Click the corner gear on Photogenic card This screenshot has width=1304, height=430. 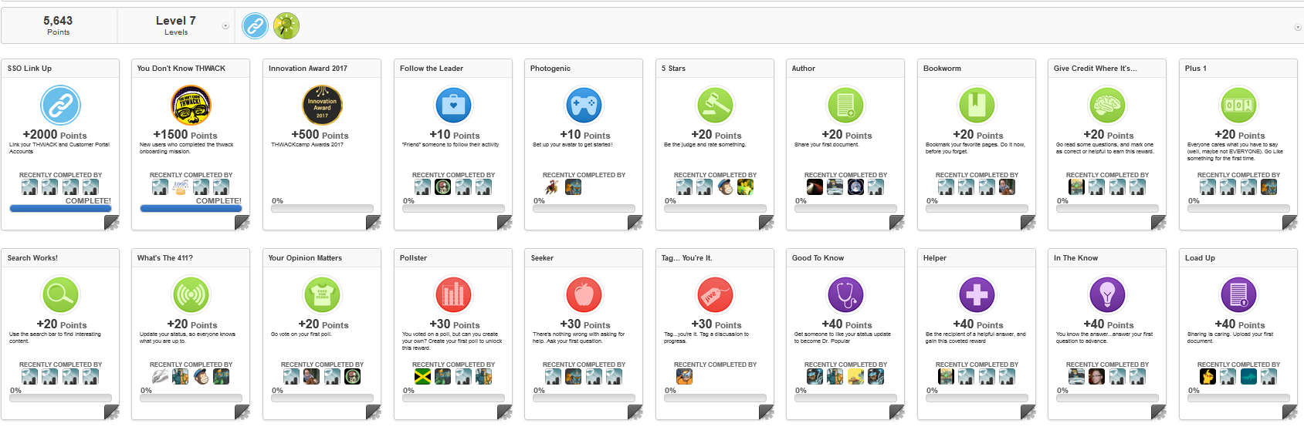point(635,223)
